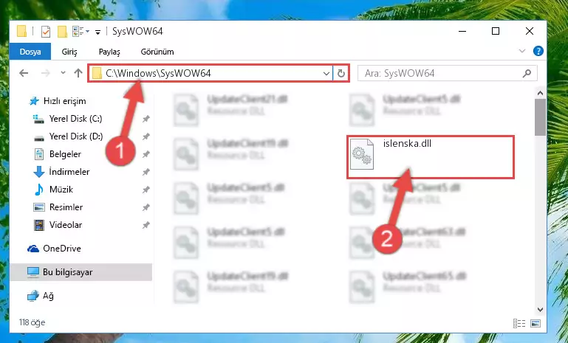Viewport: 568px width, 343px height.
Task: Select Bu bilgisayar in navigation pane
Action: (x=81, y=272)
